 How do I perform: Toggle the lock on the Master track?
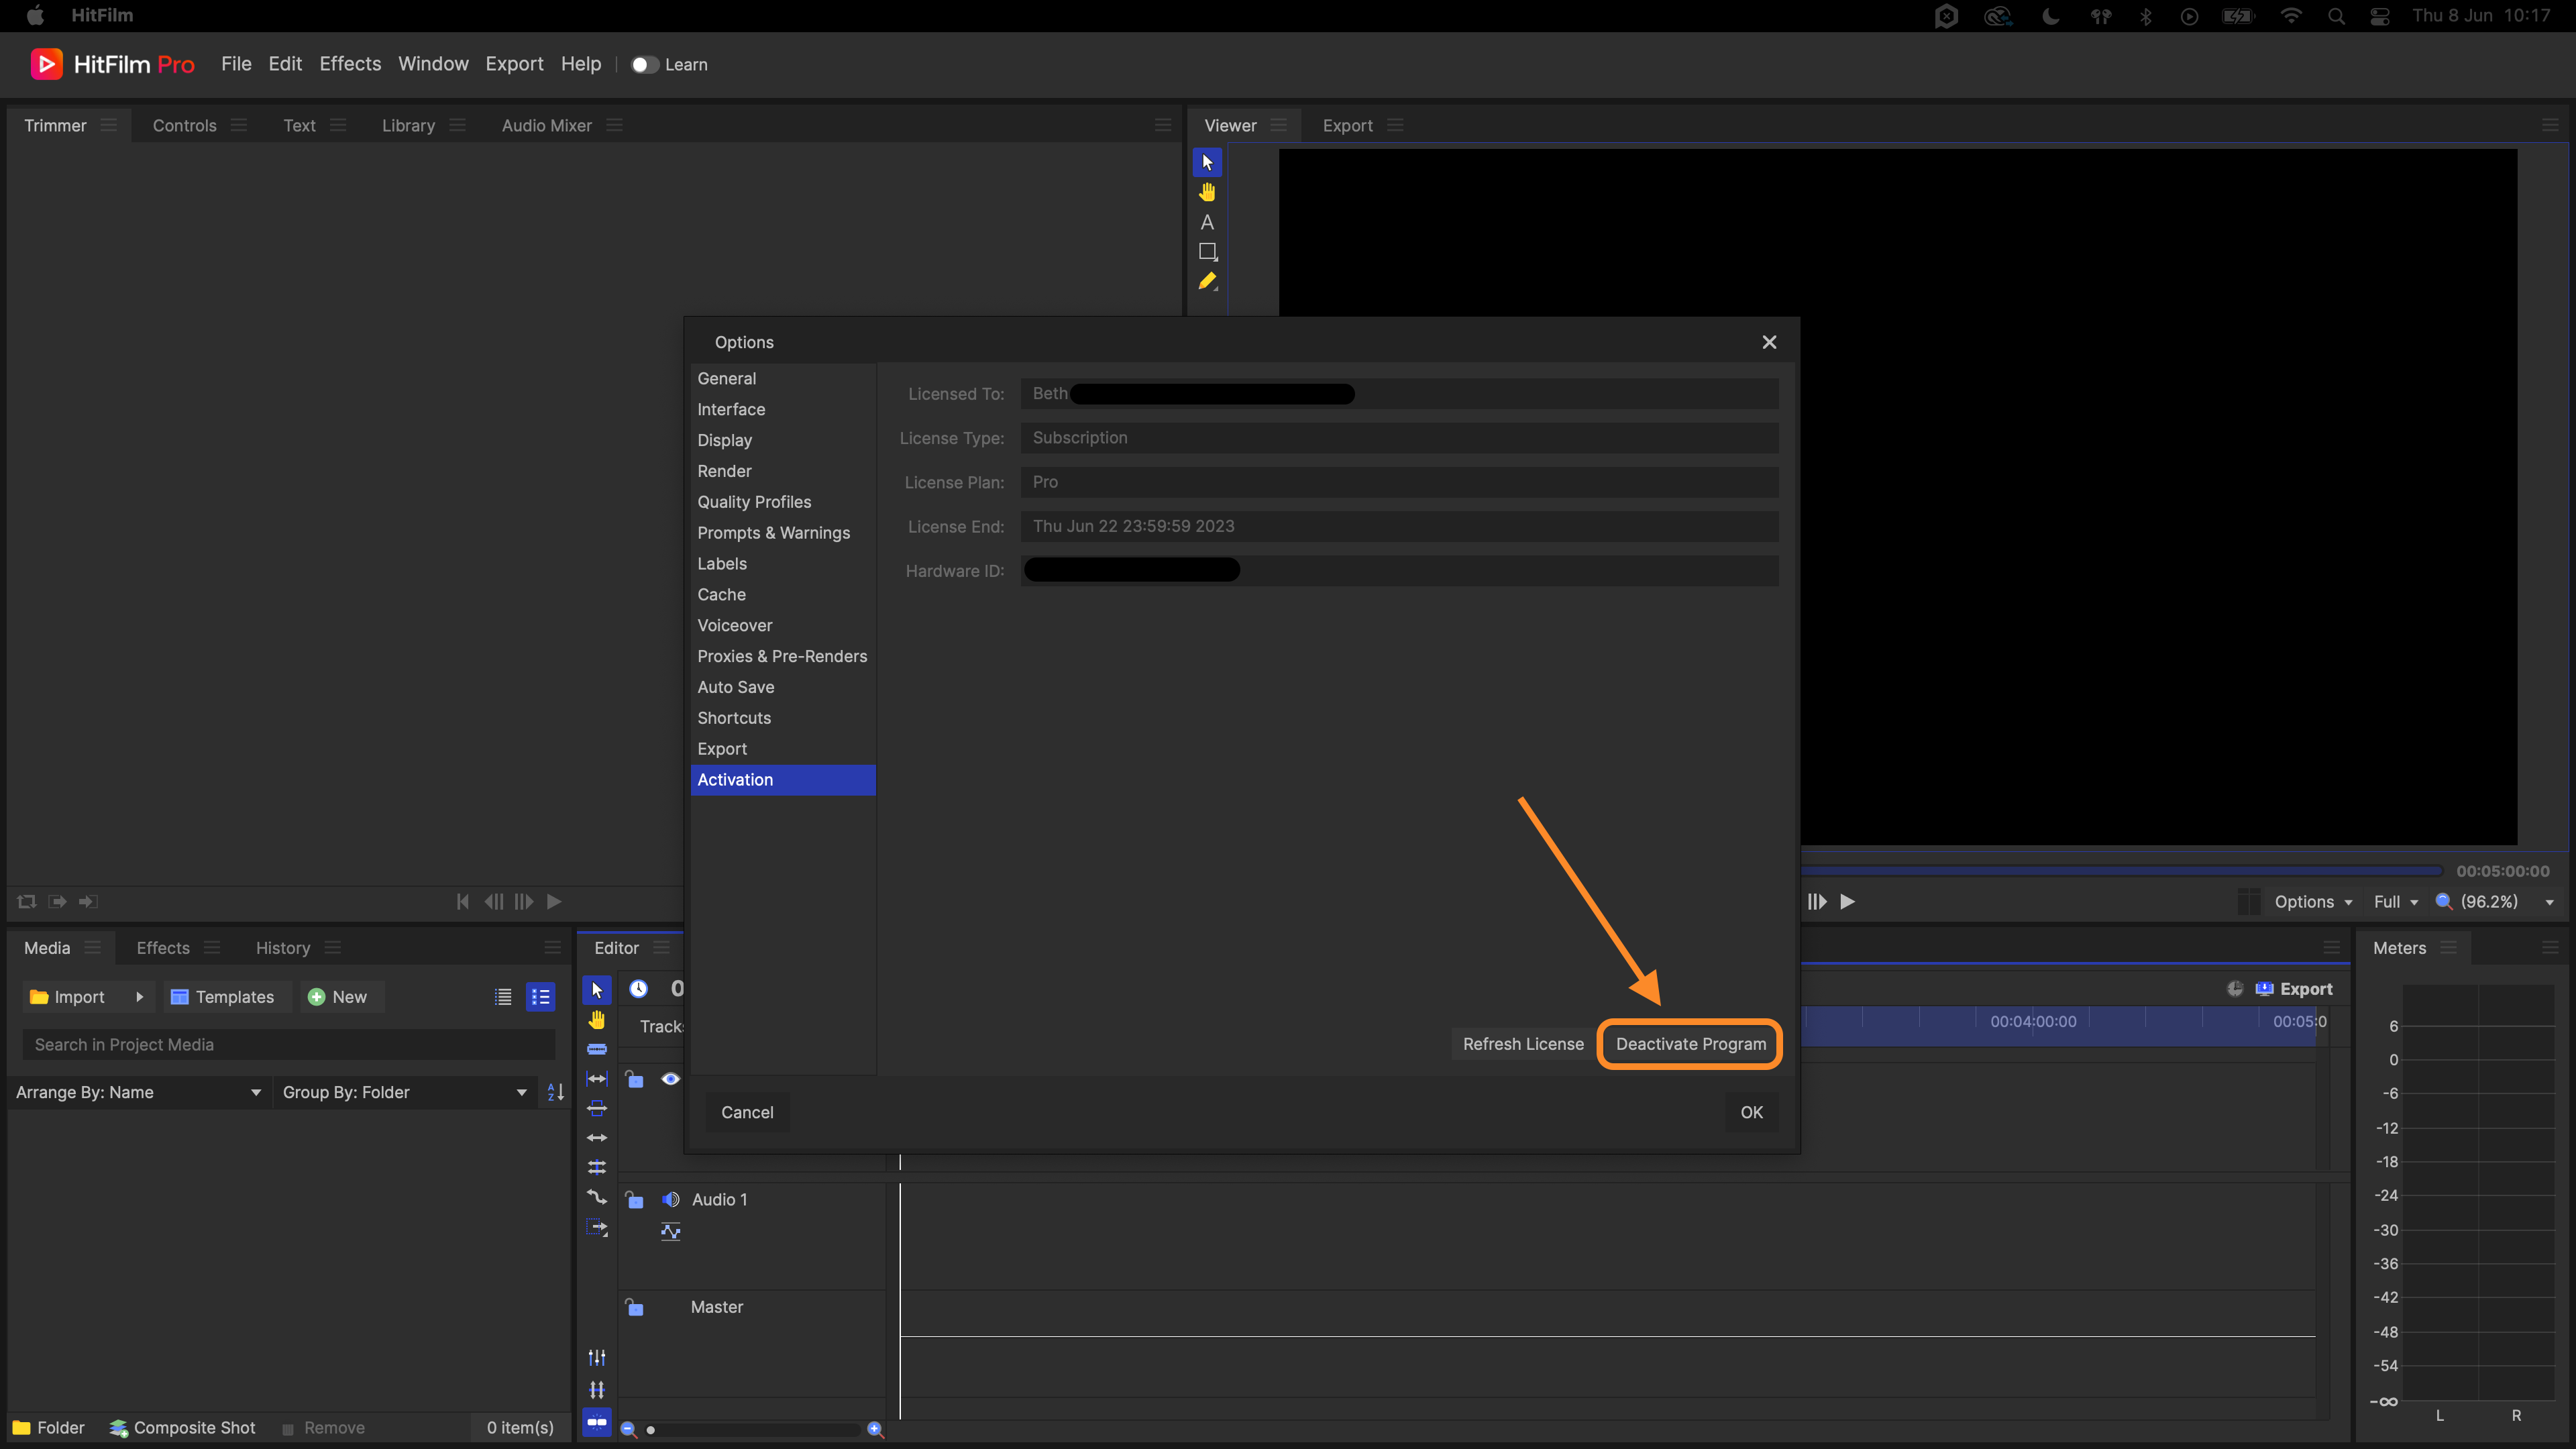pyautogui.click(x=634, y=1307)
